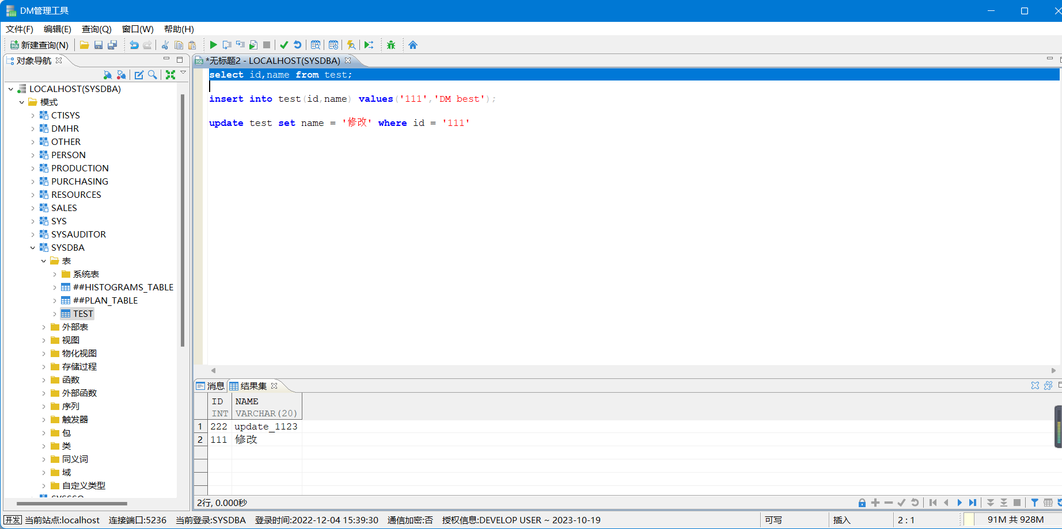Image resolution: width=1062 pixels, height=529 pixels.
Task: Click the Paste clipboard toolbar icon
Action: click(192, 45)
